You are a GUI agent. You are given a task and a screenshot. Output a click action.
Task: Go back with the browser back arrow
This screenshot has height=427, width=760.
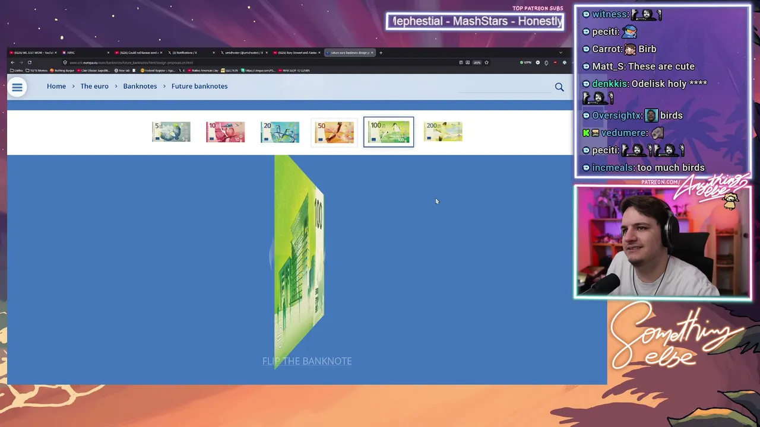pyautogui.click(x=12, y=62)
